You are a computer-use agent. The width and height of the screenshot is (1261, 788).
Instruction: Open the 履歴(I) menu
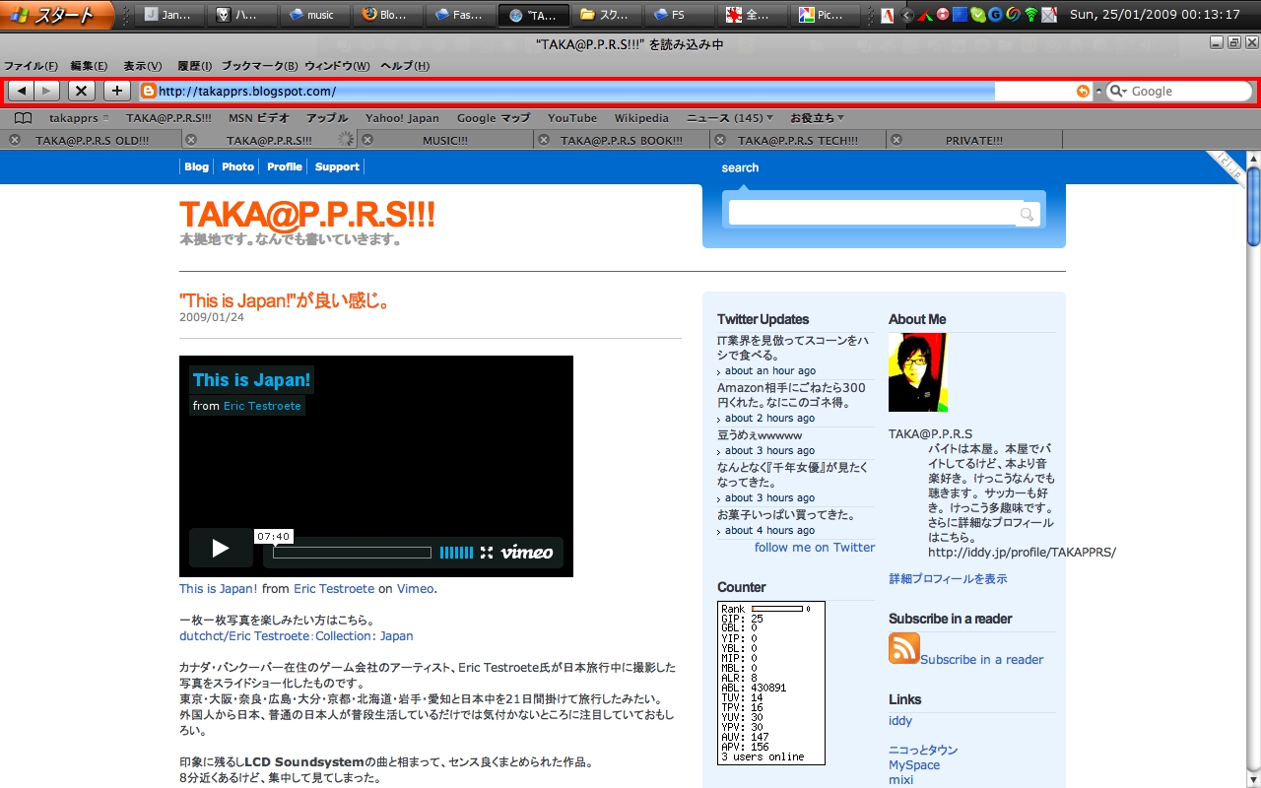tap(195, 66)
